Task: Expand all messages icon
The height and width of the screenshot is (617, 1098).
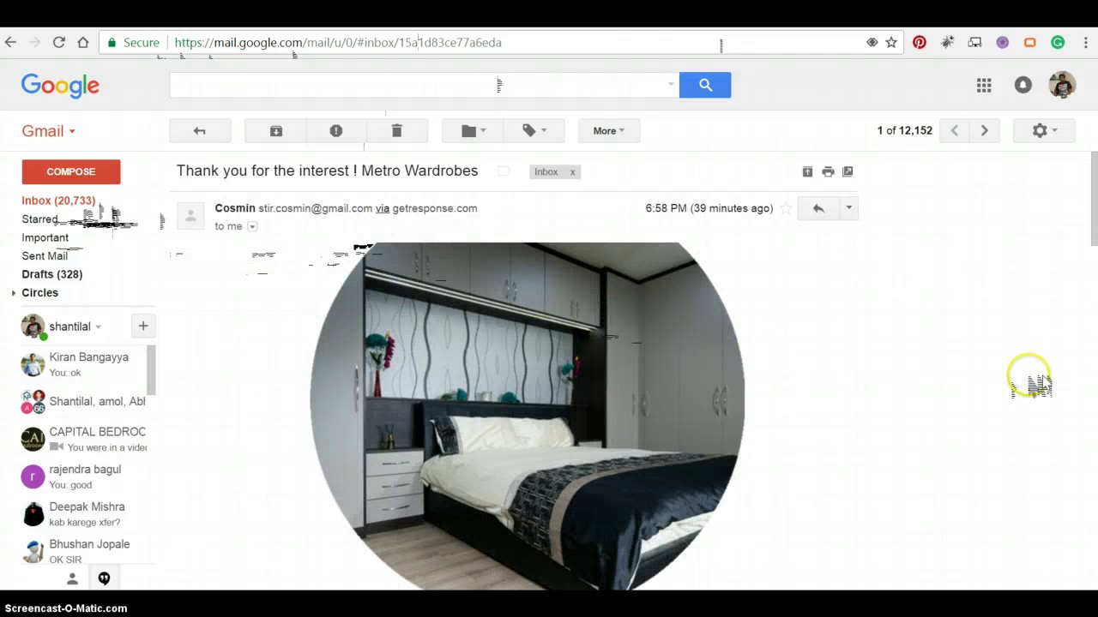Action: pyautogui.click(x=807, y=171)
